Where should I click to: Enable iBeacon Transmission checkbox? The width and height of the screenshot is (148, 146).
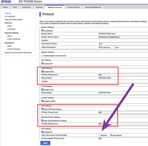tap(42, 55)
